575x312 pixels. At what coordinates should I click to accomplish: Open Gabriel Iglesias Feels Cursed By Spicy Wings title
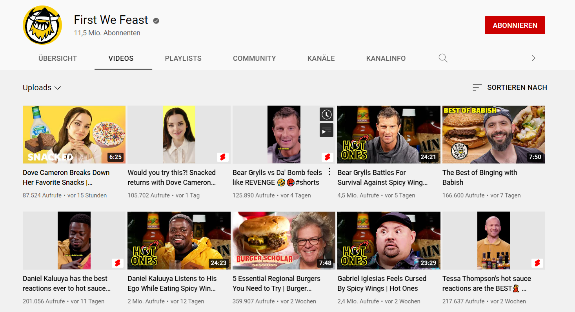click(382, 283)
